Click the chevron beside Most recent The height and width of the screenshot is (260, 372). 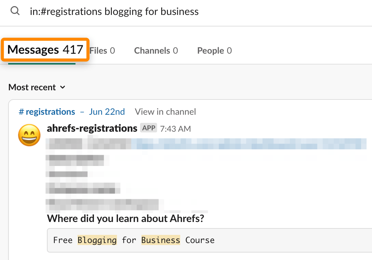62,87
